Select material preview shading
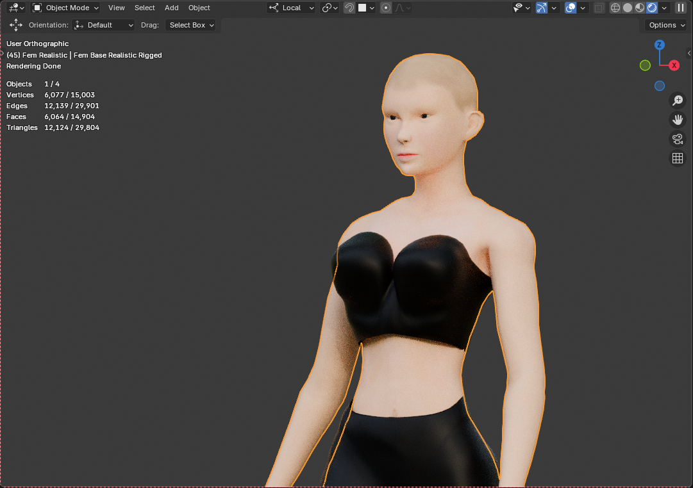 point(640,8)
